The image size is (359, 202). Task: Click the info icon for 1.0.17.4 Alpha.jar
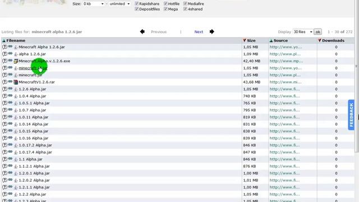click(4, 152)
